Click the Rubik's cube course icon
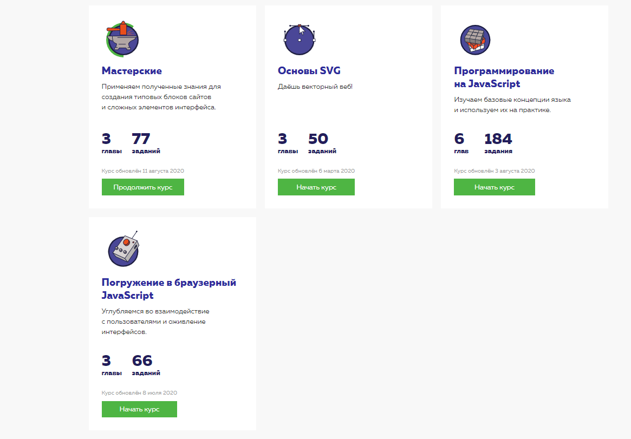Image resolution: width=631 pixels, height=439 pixels. (475, 40)
